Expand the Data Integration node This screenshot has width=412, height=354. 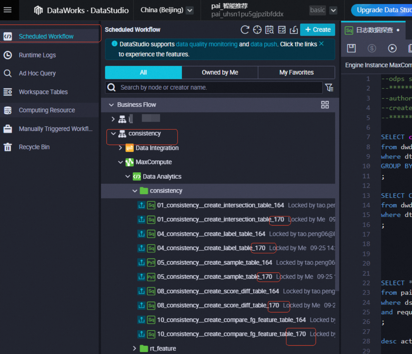[120, 148]
